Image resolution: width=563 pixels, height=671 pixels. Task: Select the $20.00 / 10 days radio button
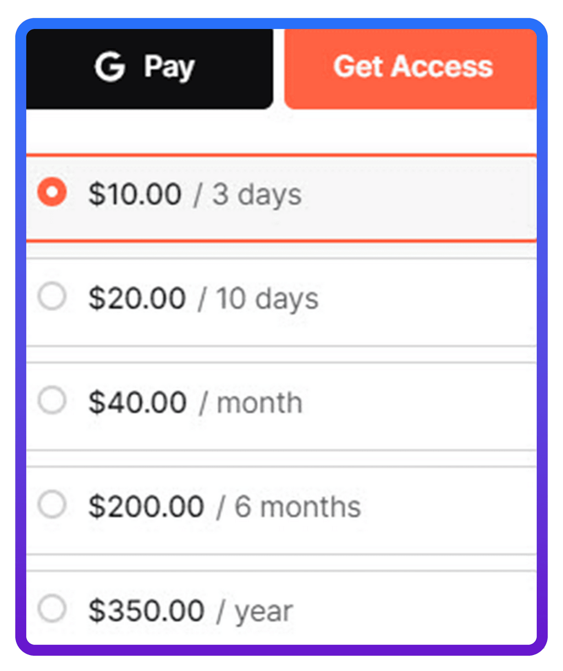tap(52, 297)
